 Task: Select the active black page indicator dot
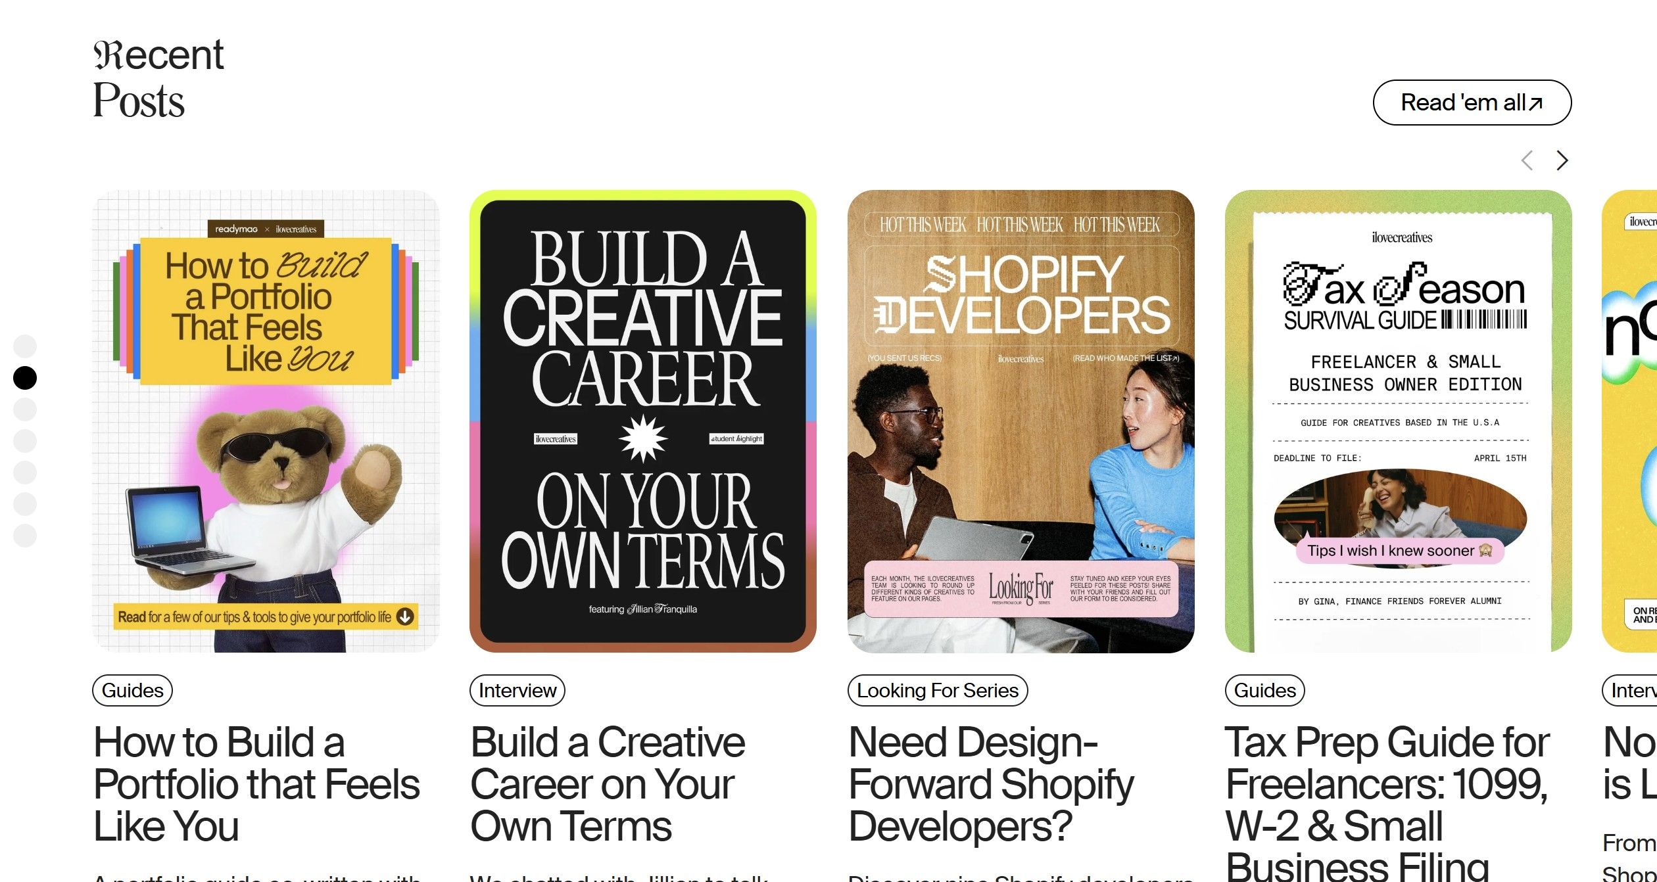click(25, 378)
